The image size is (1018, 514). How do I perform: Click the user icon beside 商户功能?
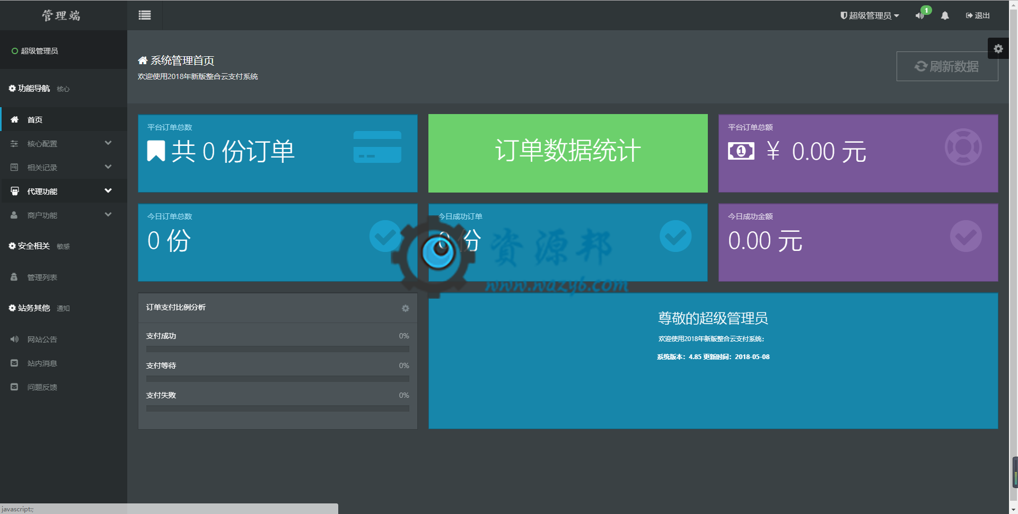(14, 215)
